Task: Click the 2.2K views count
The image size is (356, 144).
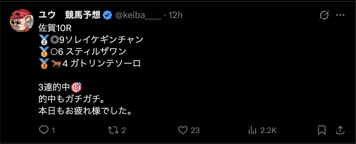Action: point(268,130)
